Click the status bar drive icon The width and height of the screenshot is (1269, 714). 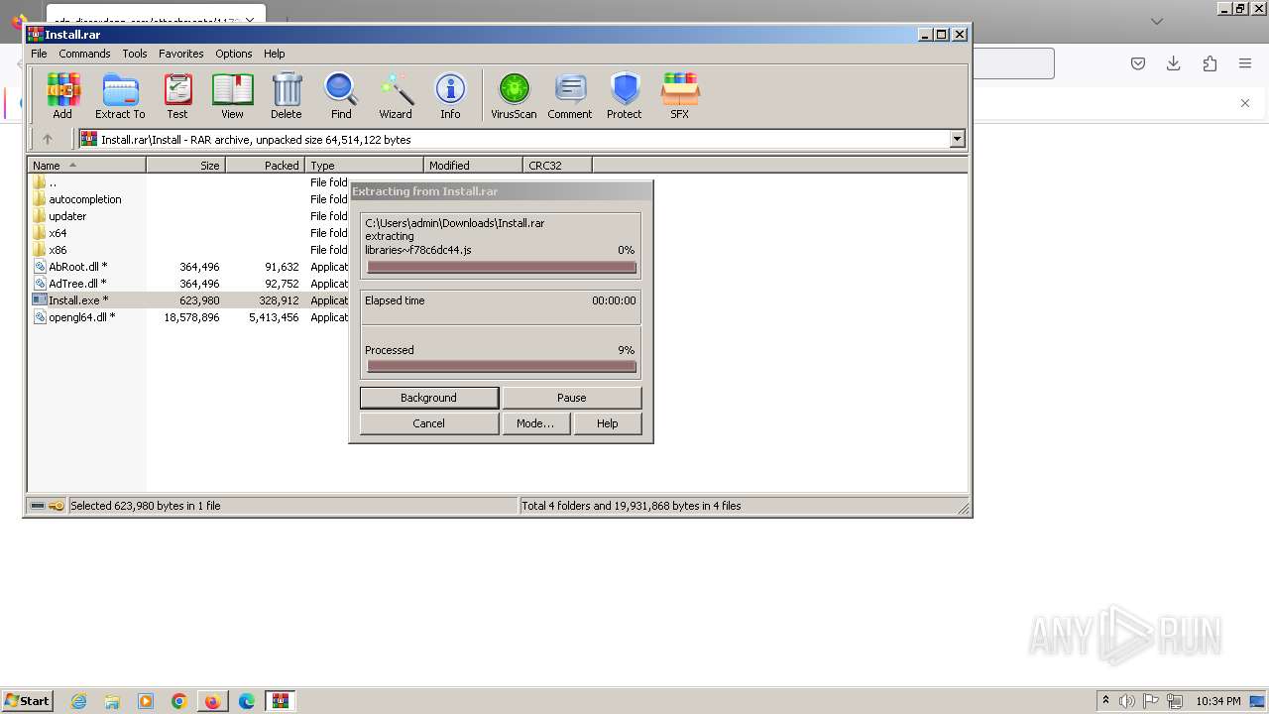38,506
